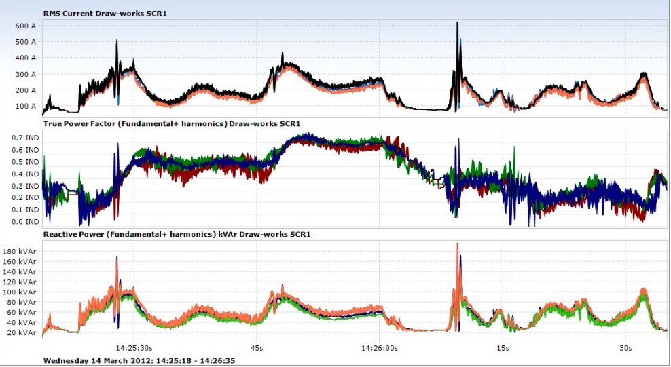
Task: Click the 100 A axis label
Action: click(26, 106)
